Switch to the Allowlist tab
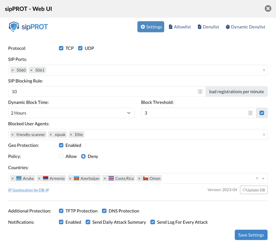 tap(180, 27)
